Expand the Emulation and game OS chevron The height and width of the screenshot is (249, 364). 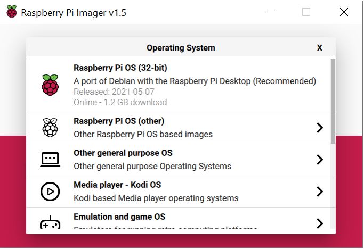click(x=319, y=223)
